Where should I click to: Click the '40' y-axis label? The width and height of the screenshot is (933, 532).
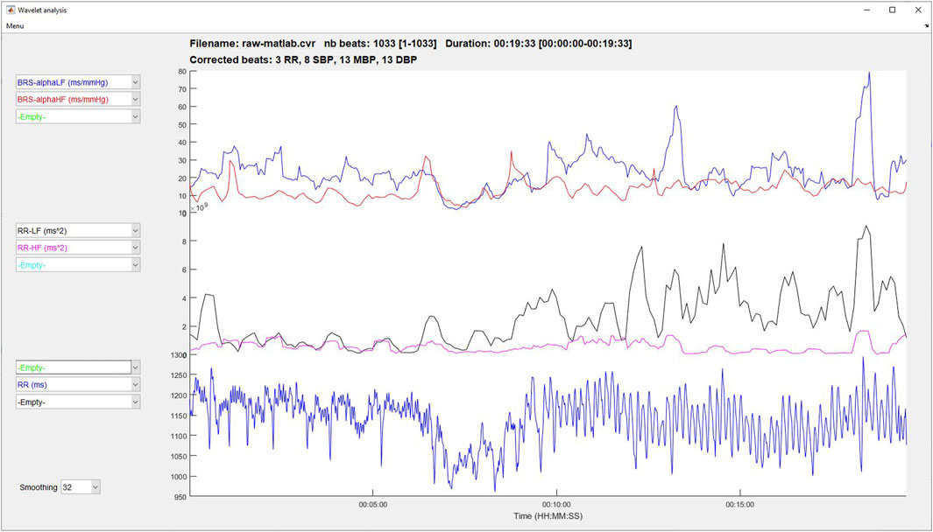(x=183, y=143)
